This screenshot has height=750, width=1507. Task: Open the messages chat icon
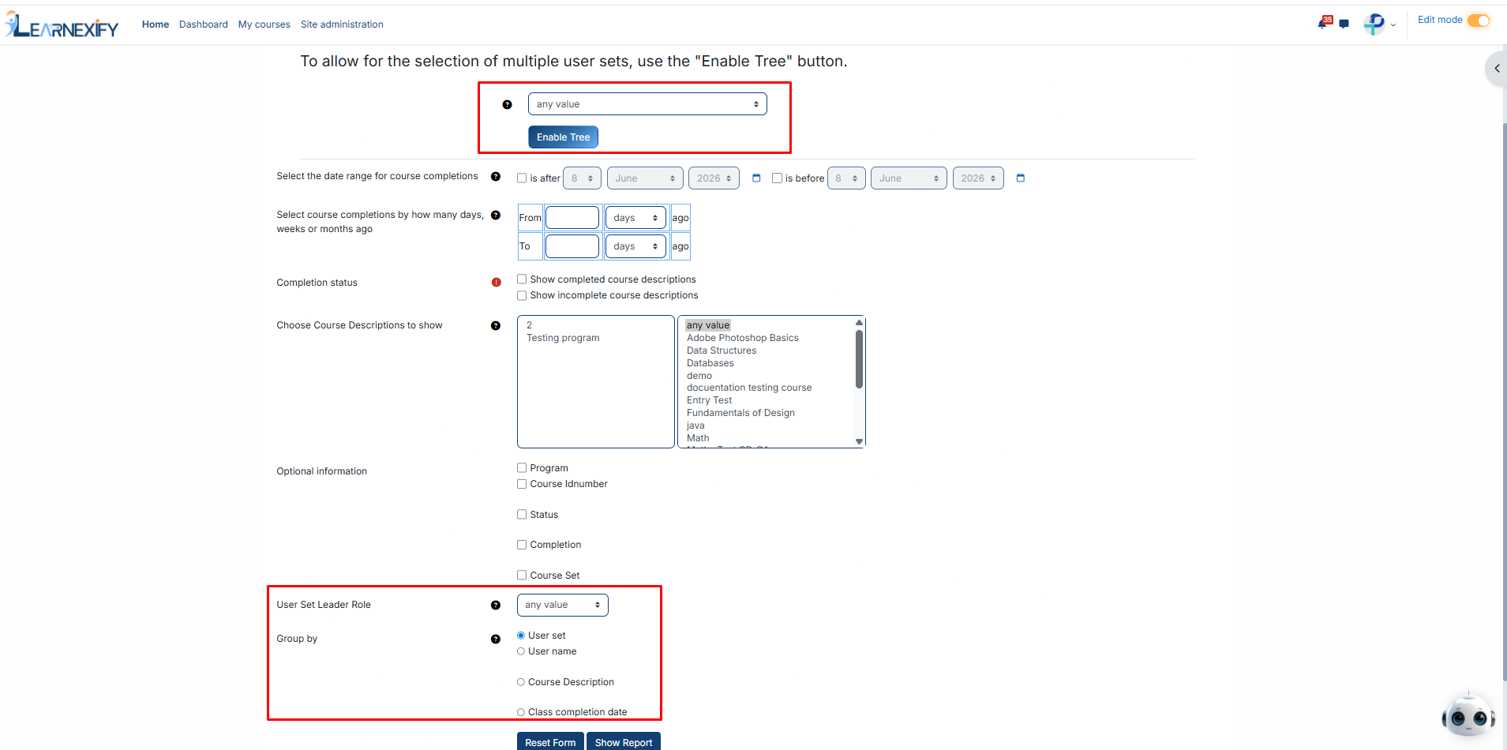pyautogui.click(x=1344, y=24)
